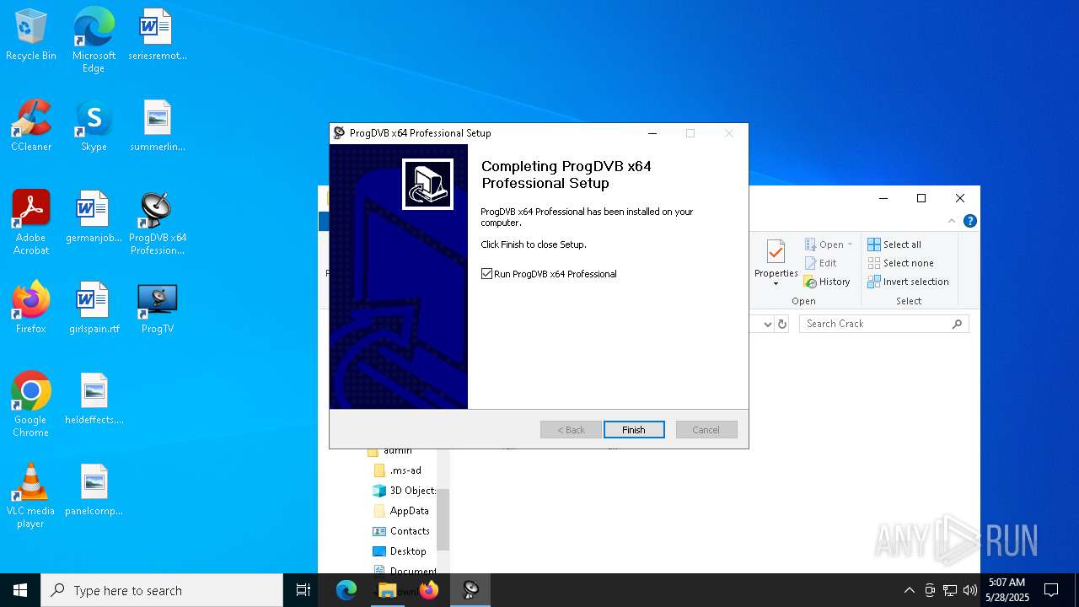Refresh the Explorer address bar location

[782, 324]
